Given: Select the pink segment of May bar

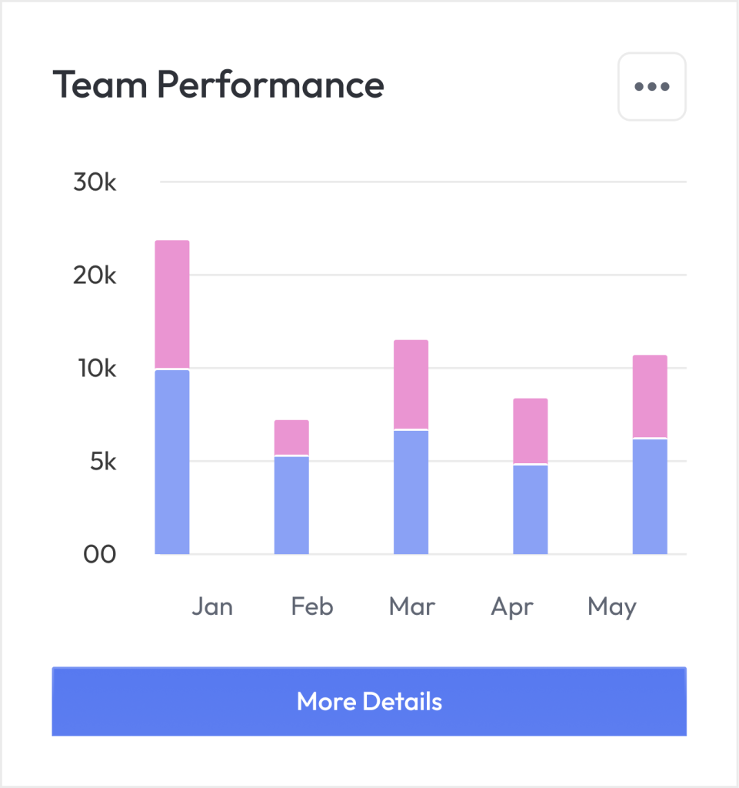Looking at the screenshot, I should (x=650, y=396).
